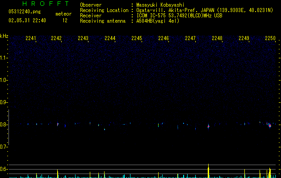
Task: Click the Receiving antenna label
Action: pos(103,21)
